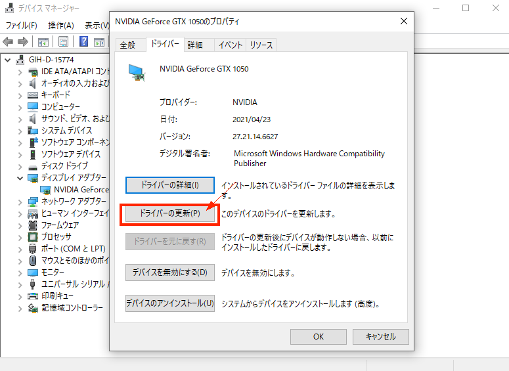Click the モニター device icon
This screenshot has width=509, height=371.
[x=33, y=273]
